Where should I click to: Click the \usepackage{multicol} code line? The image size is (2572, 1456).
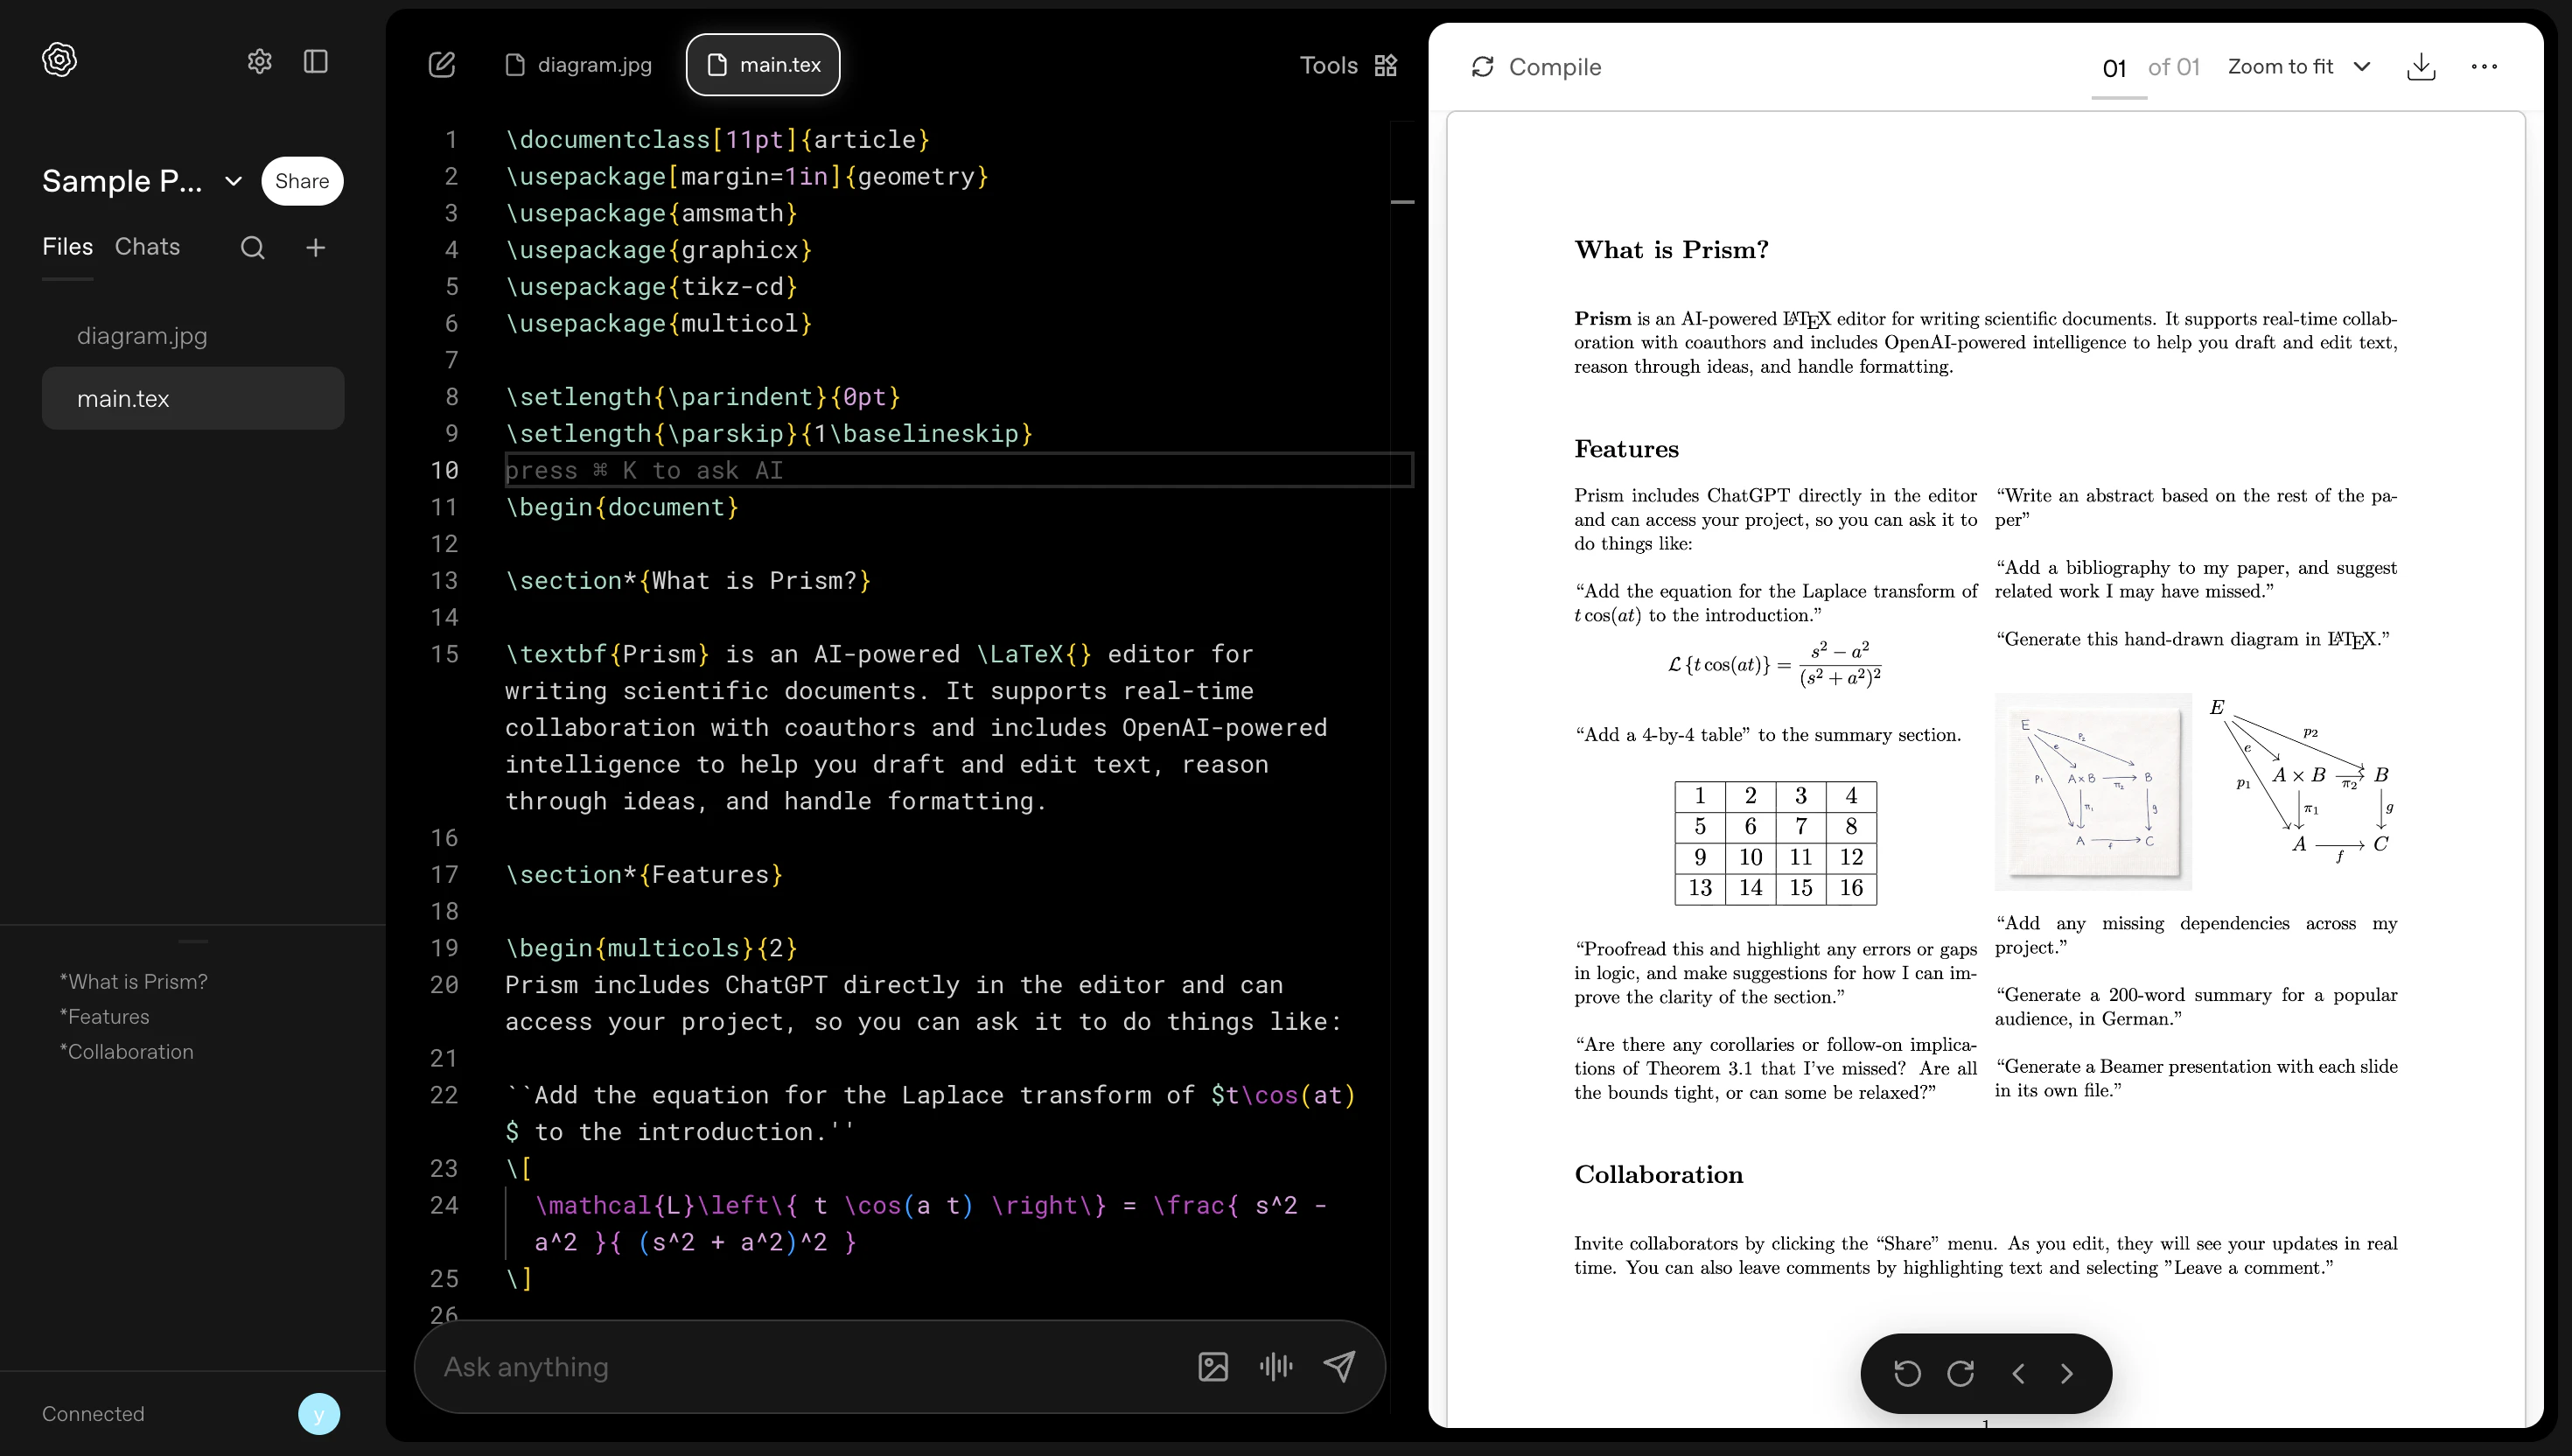(x=659, y=324)
